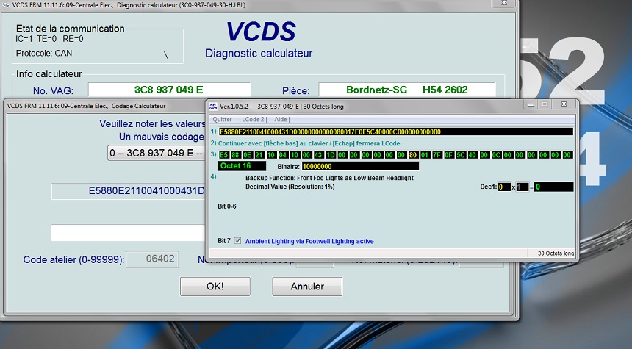The width and height of the screenshot is (632, 349).
Task: Open the 3C8 937 049 E module dropdown
Action: click(x=155, y=153)
